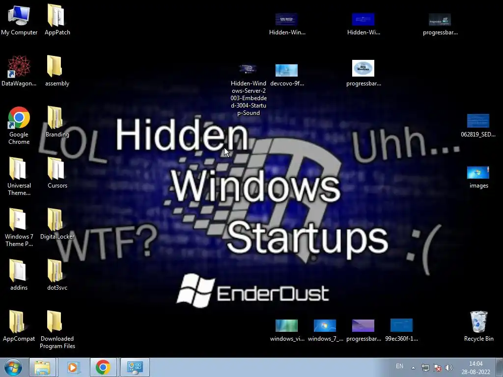Click the Show desktop button
Screen dimensions: 503x377
500,367
